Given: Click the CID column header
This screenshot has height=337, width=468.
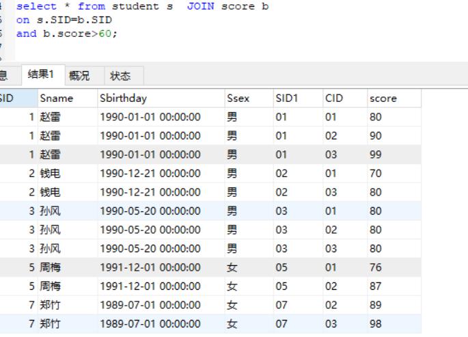Looking at the screenshot, I should click(345, 98).
